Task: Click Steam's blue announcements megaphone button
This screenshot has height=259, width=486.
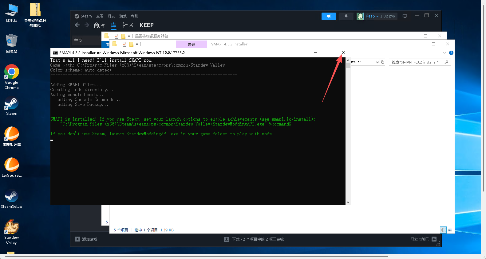Action: pos(329,16)
